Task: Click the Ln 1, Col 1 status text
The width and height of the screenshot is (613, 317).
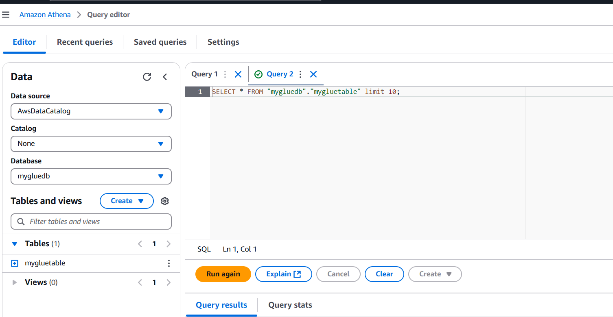Action: pos(240,249)
